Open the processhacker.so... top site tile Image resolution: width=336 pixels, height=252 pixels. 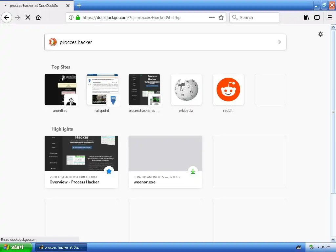pyautogui.click(x=144, y=90)
